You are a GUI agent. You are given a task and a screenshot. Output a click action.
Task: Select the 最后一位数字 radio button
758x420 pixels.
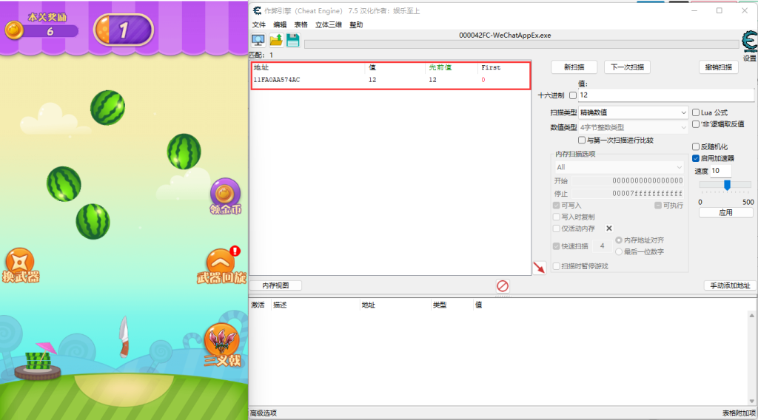619,251
